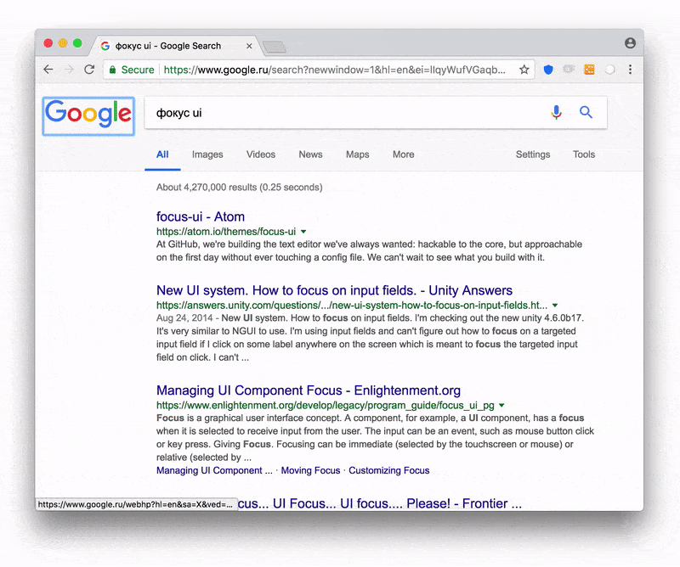Run search with magnifying glass icon
680x567 pixels.
pyautogui.click(x=586, y=112)
